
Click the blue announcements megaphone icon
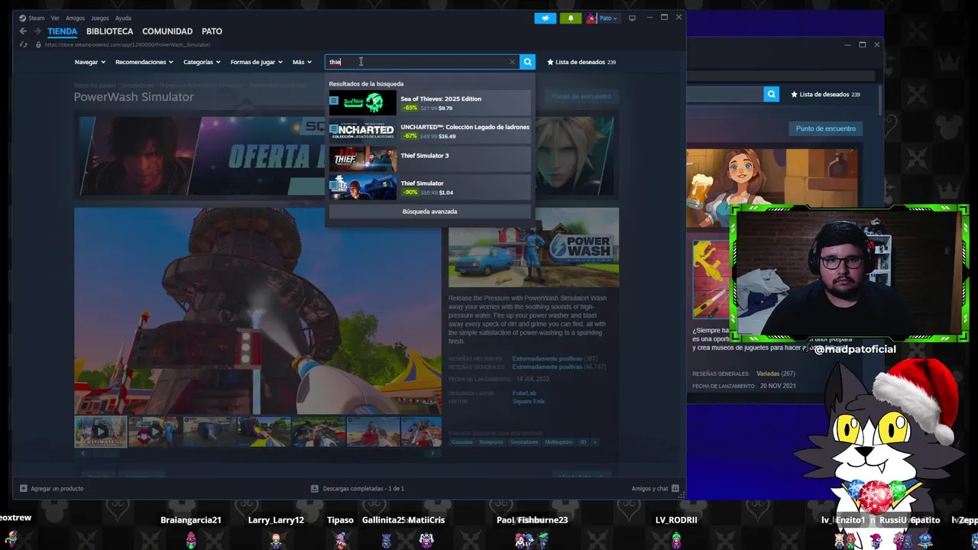pos(546,18)
